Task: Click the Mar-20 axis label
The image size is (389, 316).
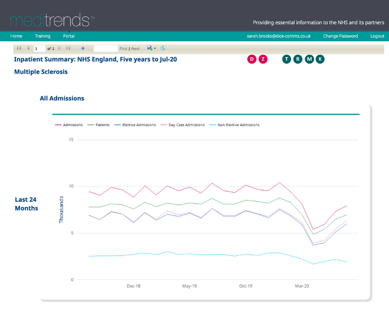Action: coord(302,286)
